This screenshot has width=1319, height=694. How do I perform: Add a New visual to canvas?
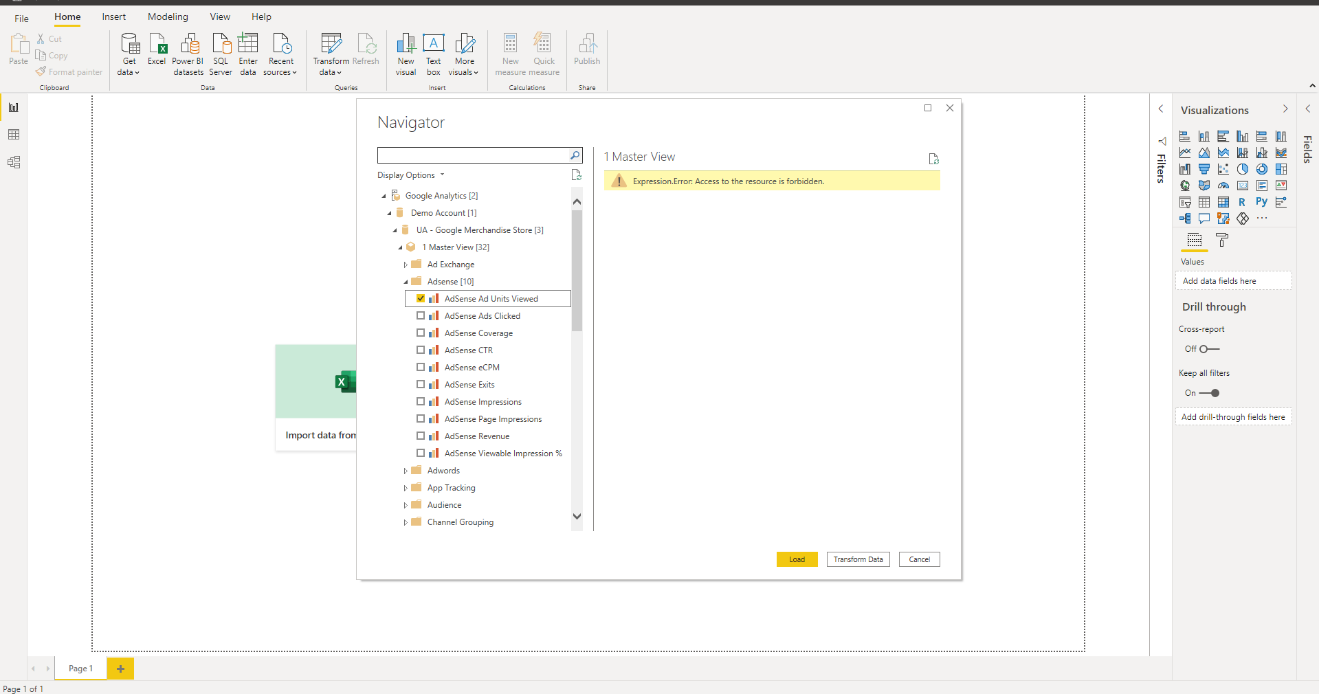tap(406, 54)
